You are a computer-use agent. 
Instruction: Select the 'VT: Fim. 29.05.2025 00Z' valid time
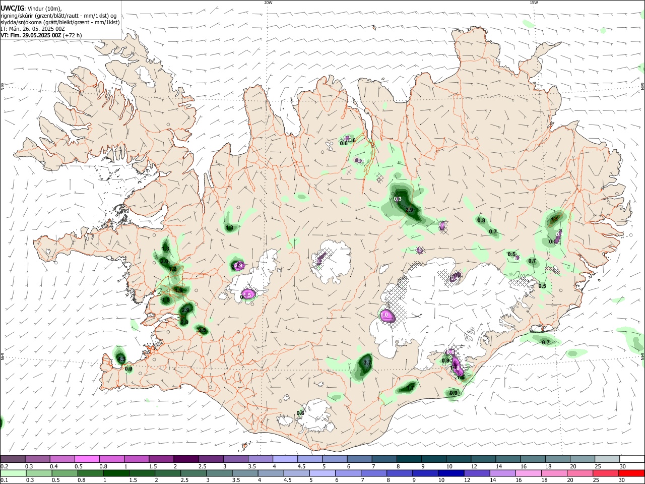(31, 35)
